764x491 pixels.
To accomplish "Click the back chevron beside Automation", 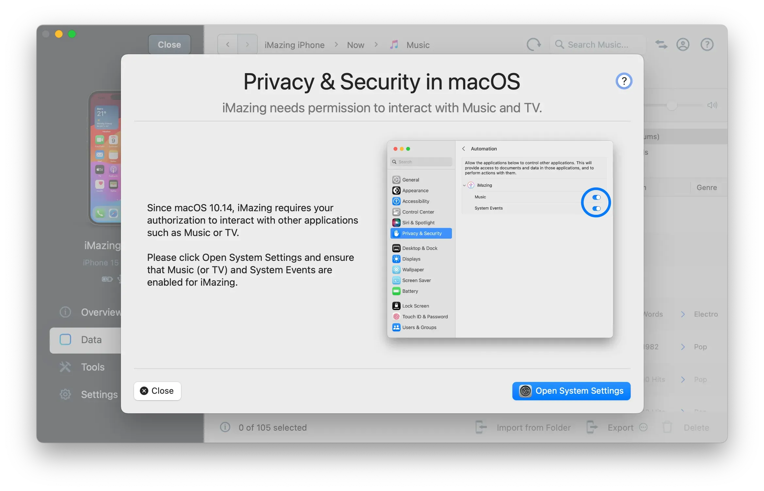I will point(464,149).
